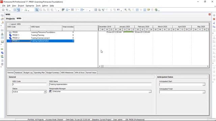The image size is (216, 121).
Task: Switch to Chart View hierarchy icon
Action: 26,10
